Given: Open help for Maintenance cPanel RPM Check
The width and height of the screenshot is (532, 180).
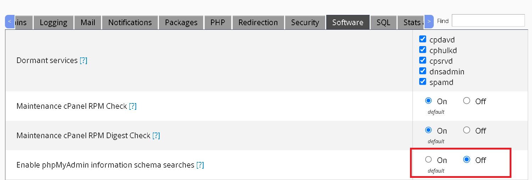Looking at the screenshot, I should coord(133,106).
